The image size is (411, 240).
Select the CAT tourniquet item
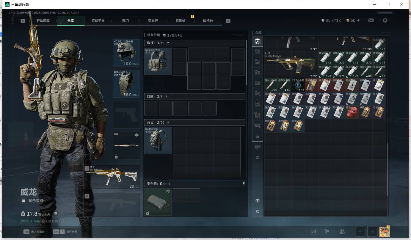coord(298,85)
